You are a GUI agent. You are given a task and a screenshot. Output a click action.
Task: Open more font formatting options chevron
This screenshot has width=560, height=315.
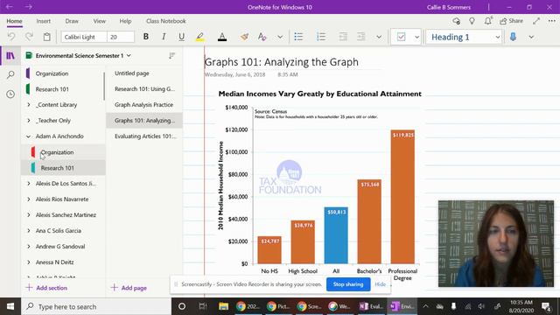pyautogui.click(x=280, y=37)
